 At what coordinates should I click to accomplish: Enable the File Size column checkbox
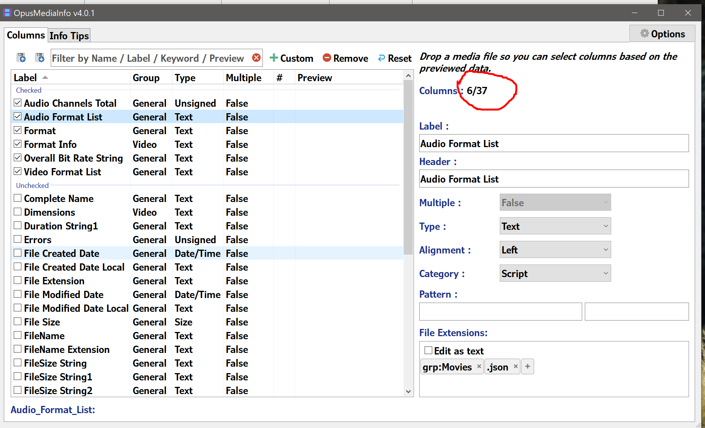click(18, 322)
